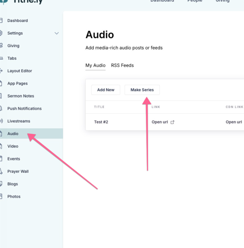Select Layout Editor in sidebar
Image resolution: width=244 pixels, height=248 pixels.
point(19,71)
